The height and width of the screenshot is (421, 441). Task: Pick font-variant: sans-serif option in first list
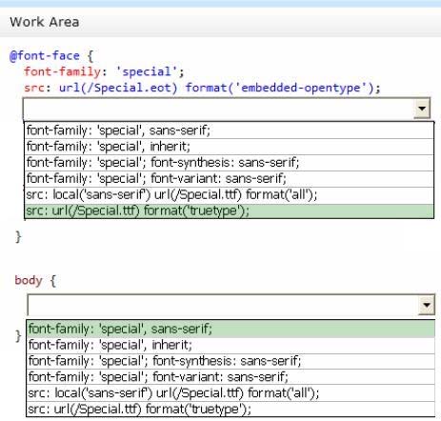tap(230, 179)
